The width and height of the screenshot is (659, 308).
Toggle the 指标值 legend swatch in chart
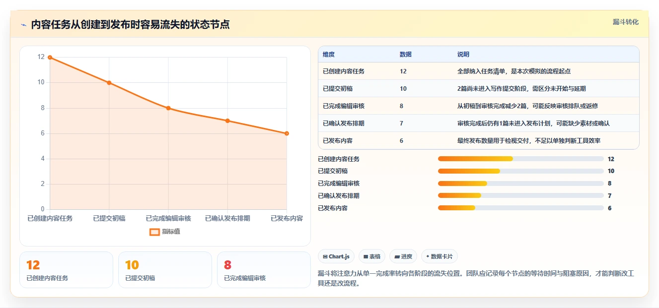point(154,232)
